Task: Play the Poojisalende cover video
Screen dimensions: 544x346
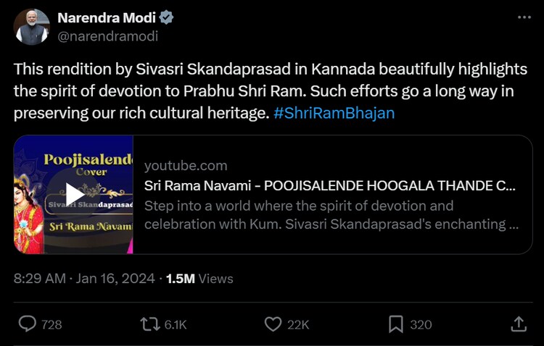Action: click(x=74, y=194)
